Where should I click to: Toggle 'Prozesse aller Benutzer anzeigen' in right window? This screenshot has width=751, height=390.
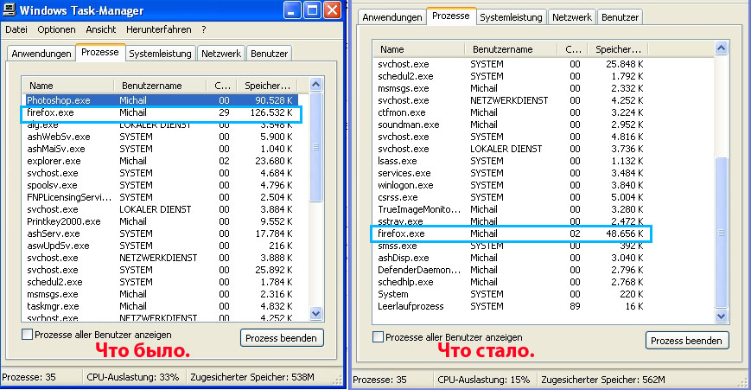(378, 337)
